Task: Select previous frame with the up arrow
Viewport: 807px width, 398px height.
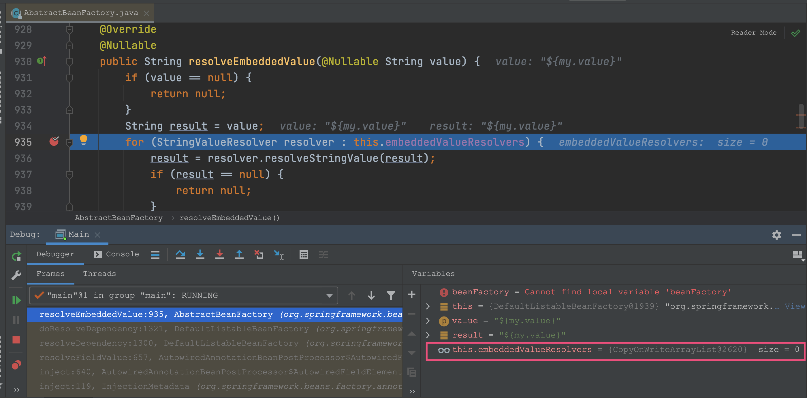Action: 351,295
